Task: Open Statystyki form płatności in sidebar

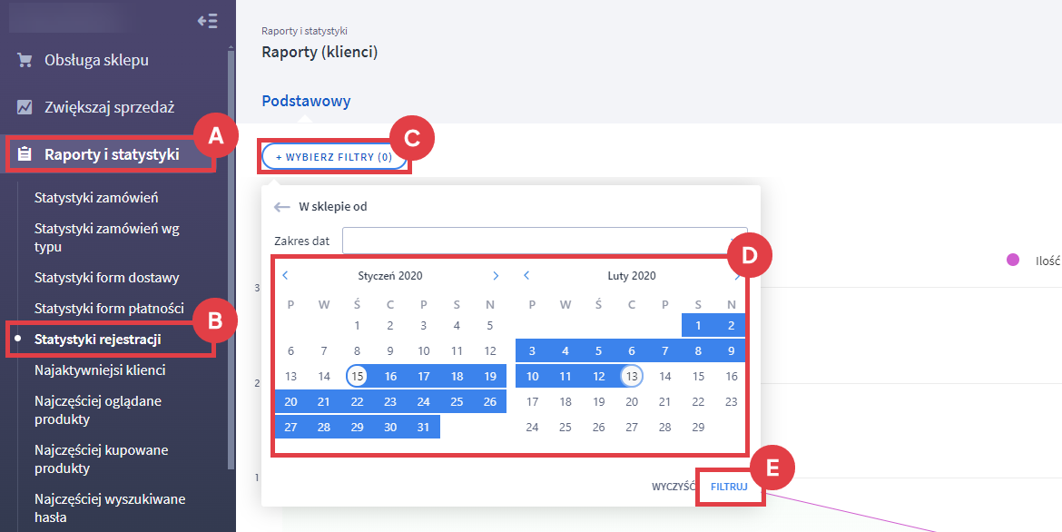Action: [109, 309]
